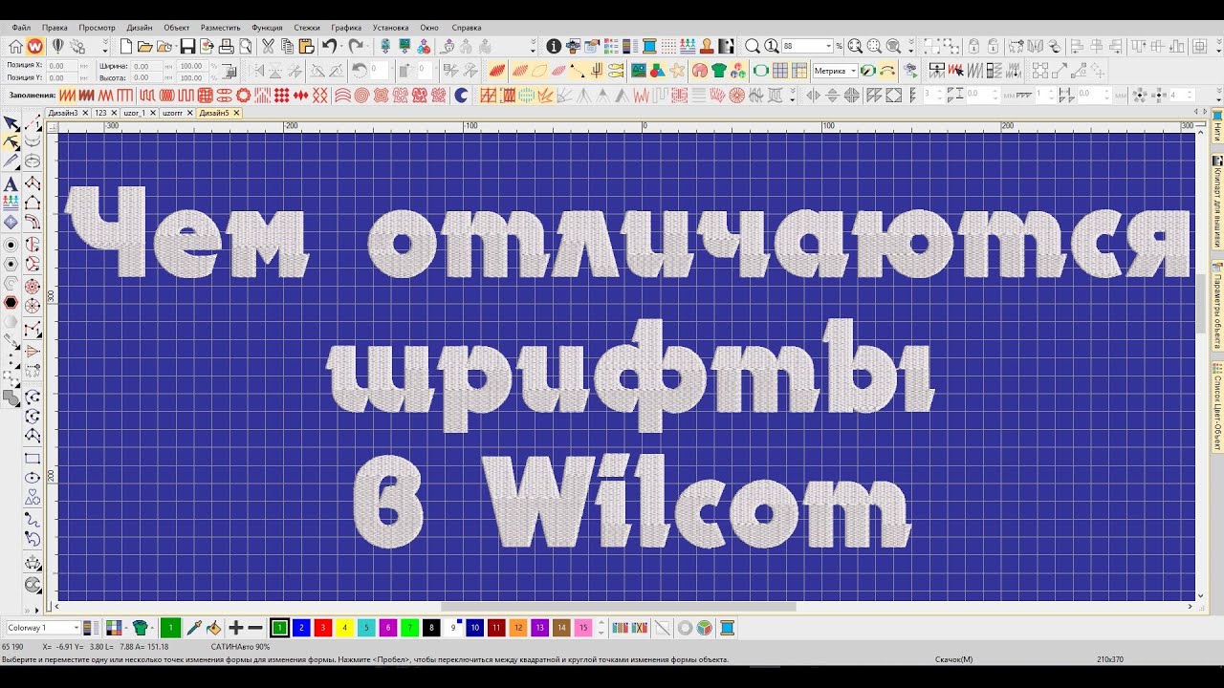Print the design
Image resolution: width=1224 pixels, height=688 pixels.
pos(227,46)
